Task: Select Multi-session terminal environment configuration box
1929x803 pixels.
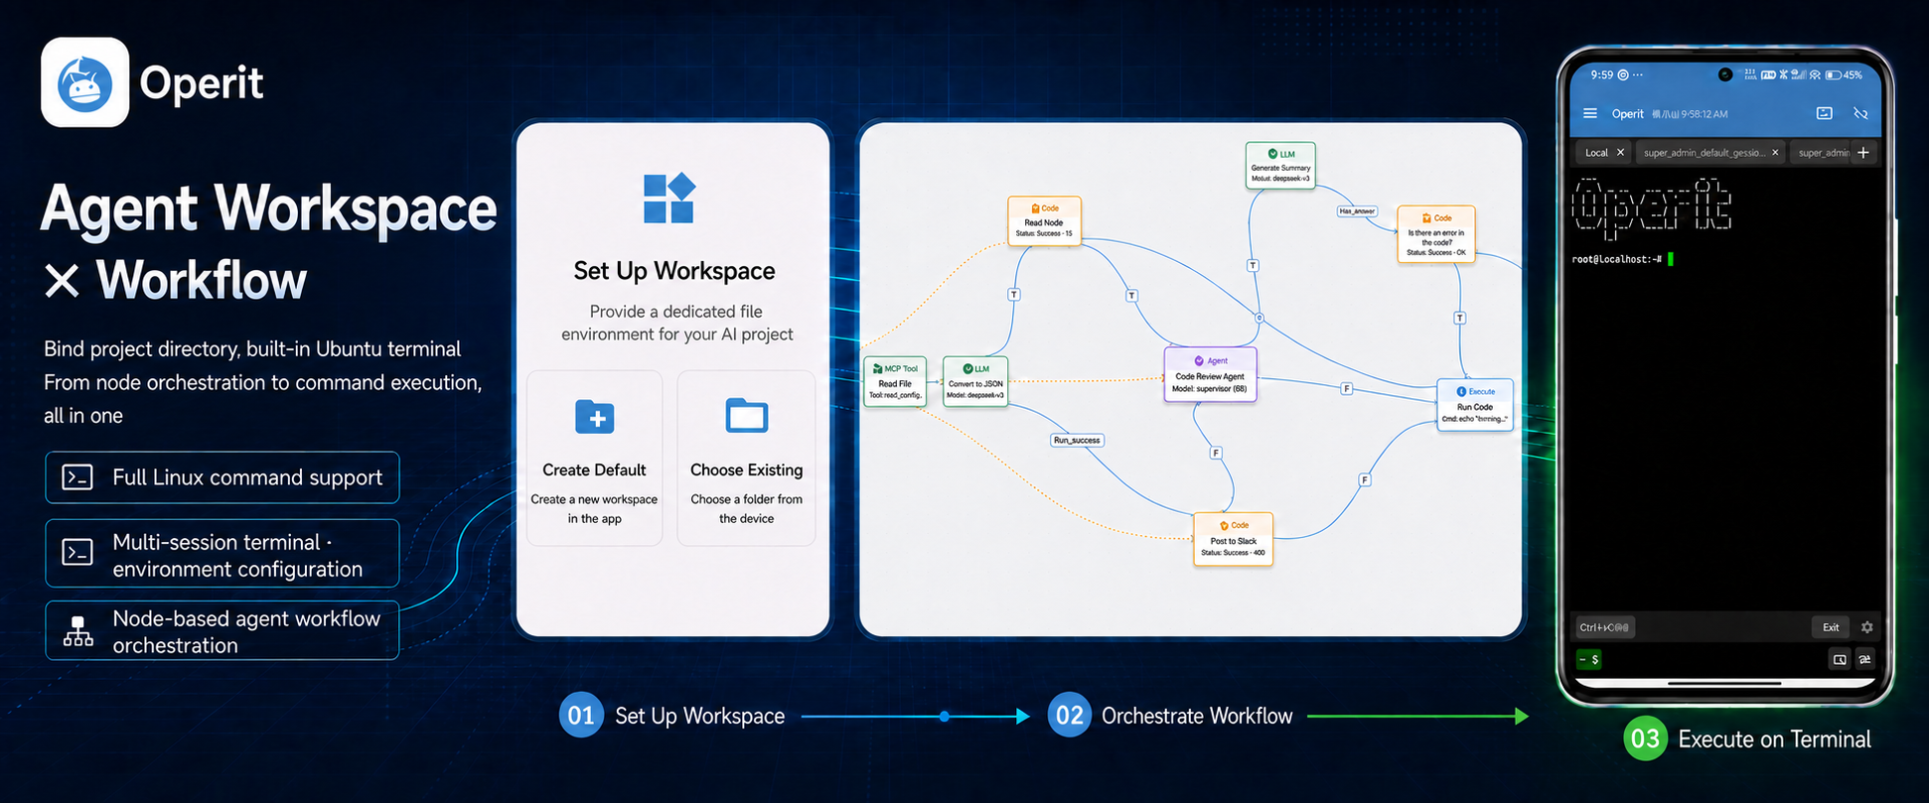Action: [223, 554]
